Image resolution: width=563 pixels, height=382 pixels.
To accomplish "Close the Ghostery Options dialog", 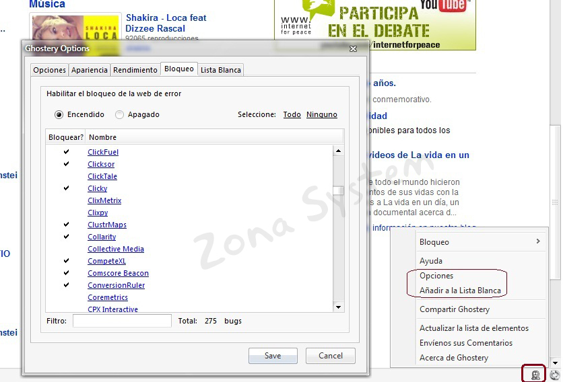I will (354, 49).
